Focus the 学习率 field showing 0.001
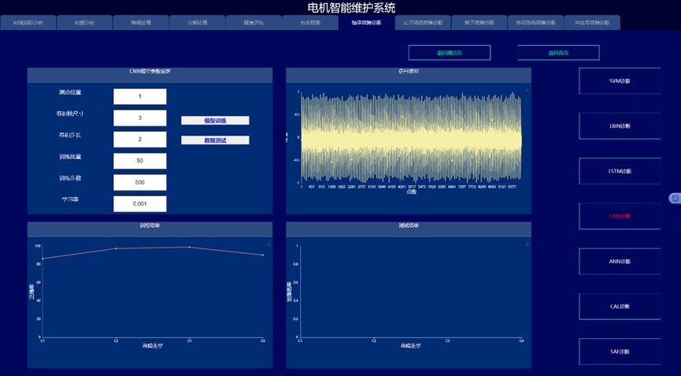This screenshot has height=376, width=681. pyautogui.click(x=139, y=203)
